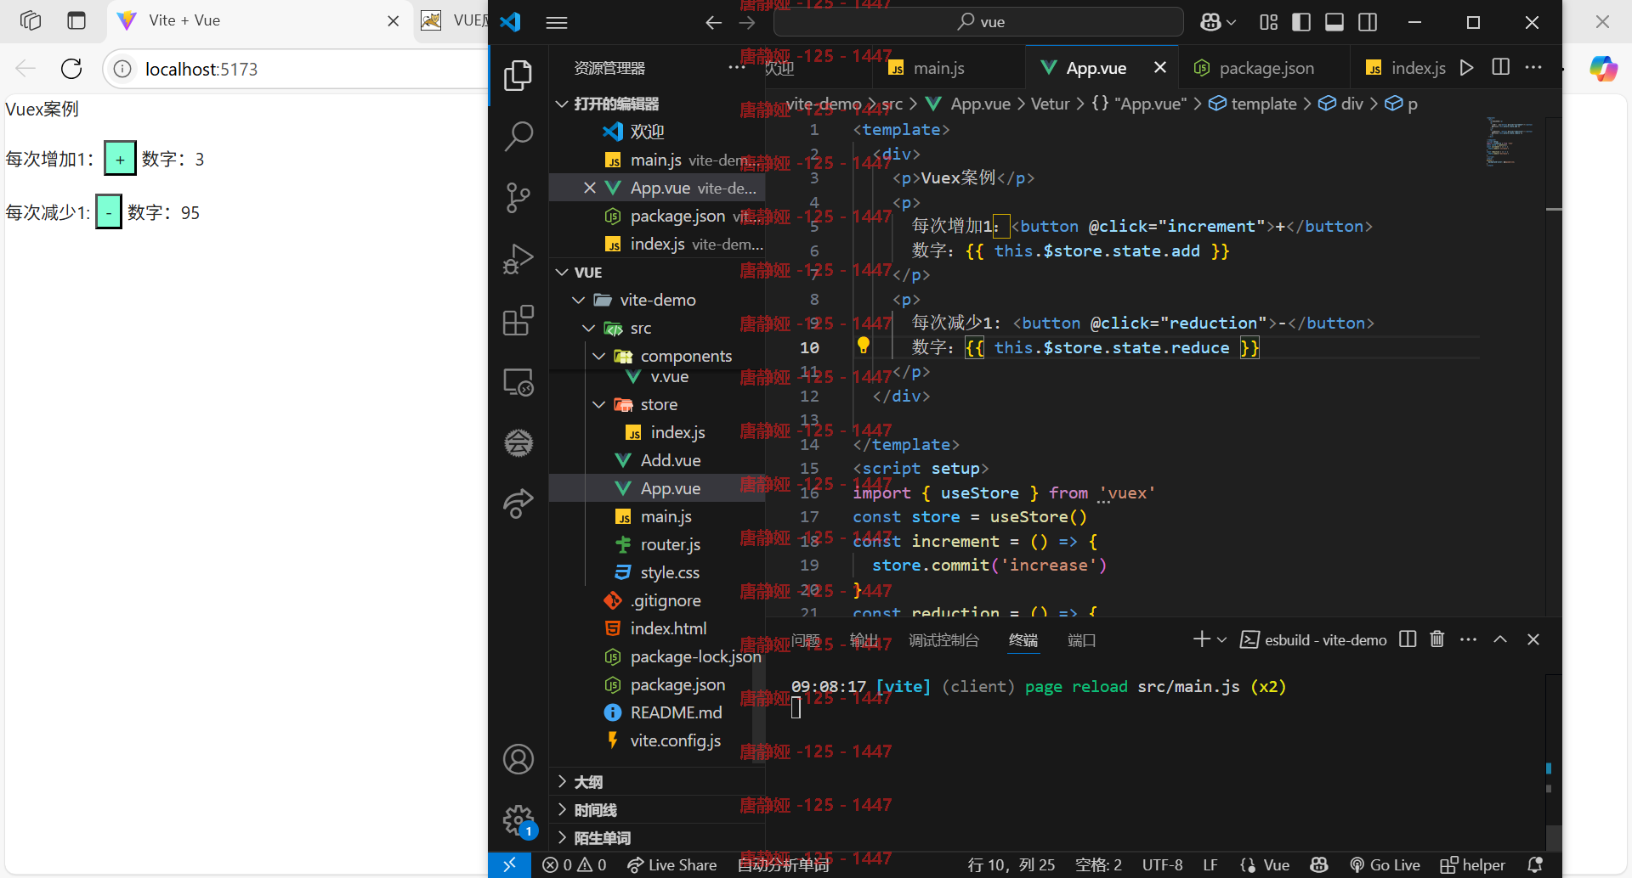Split the editor to the right
Image resolution: width=1632 pixels, height=878 pixels.
point(1501,67)
